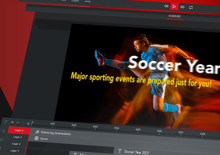The image size is (220, 155).
Task: Click the 0:03 timeline ruler mark
Action: (95, 127)
